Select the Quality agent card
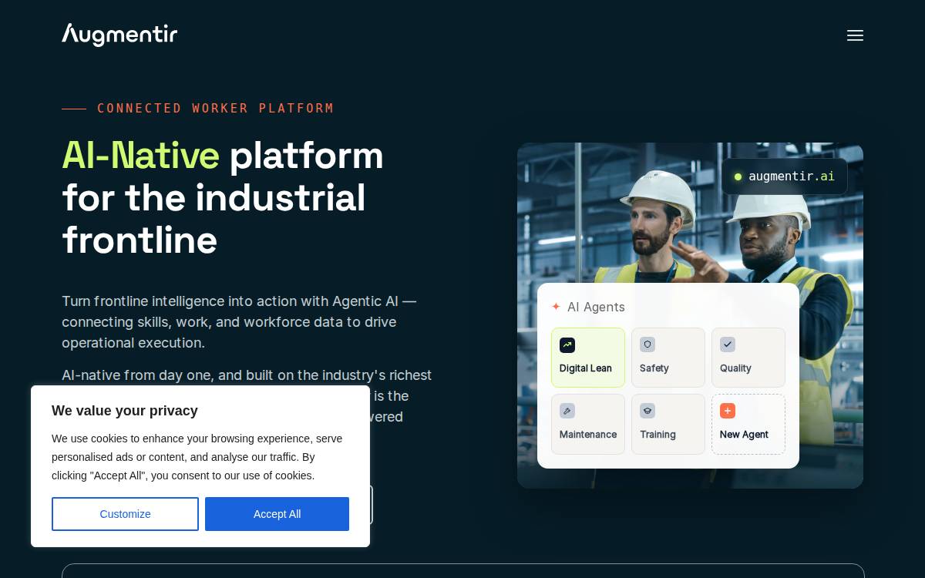Image resolution: width=925 pixels, height=578 pixels. coord(748,358)
